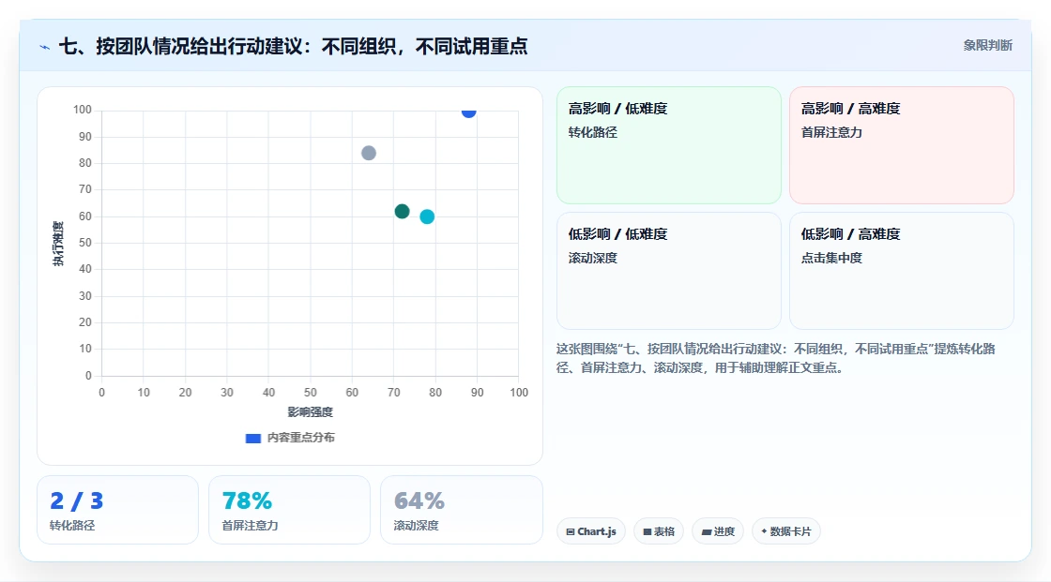Click the icon inside 表格 chip
Screen dimensions: 1051x582
click(647, 531)
